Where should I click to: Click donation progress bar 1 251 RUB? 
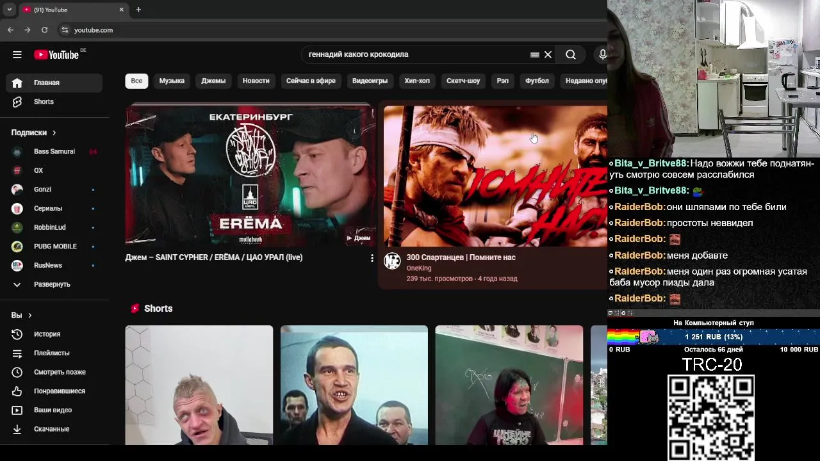714,337
